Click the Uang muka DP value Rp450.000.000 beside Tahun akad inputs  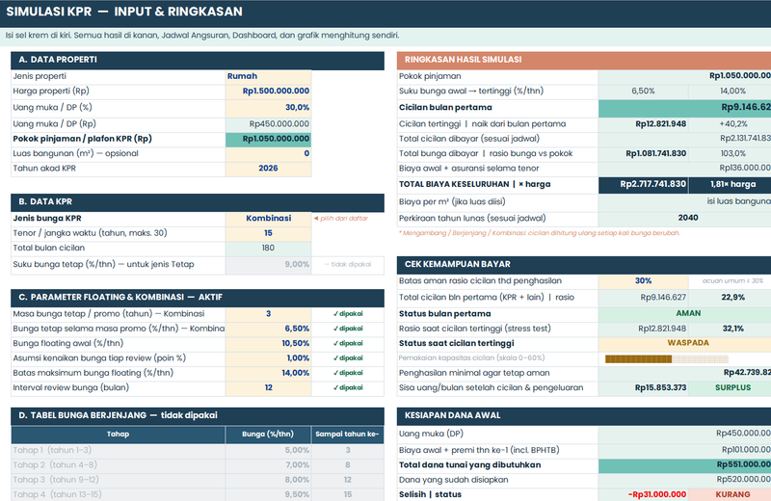[268, 124]
